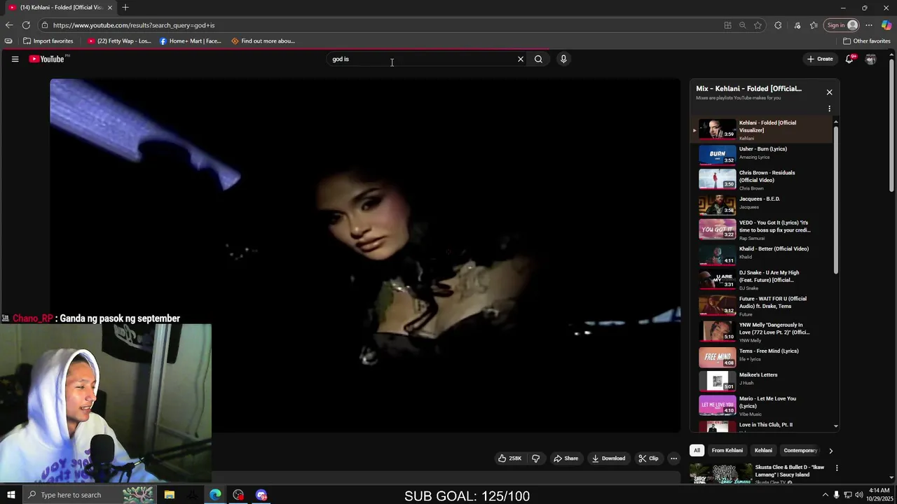This screenshot has width=897, height=504.
Task: Go to YouTube home via logo
Action: point(47,59)
